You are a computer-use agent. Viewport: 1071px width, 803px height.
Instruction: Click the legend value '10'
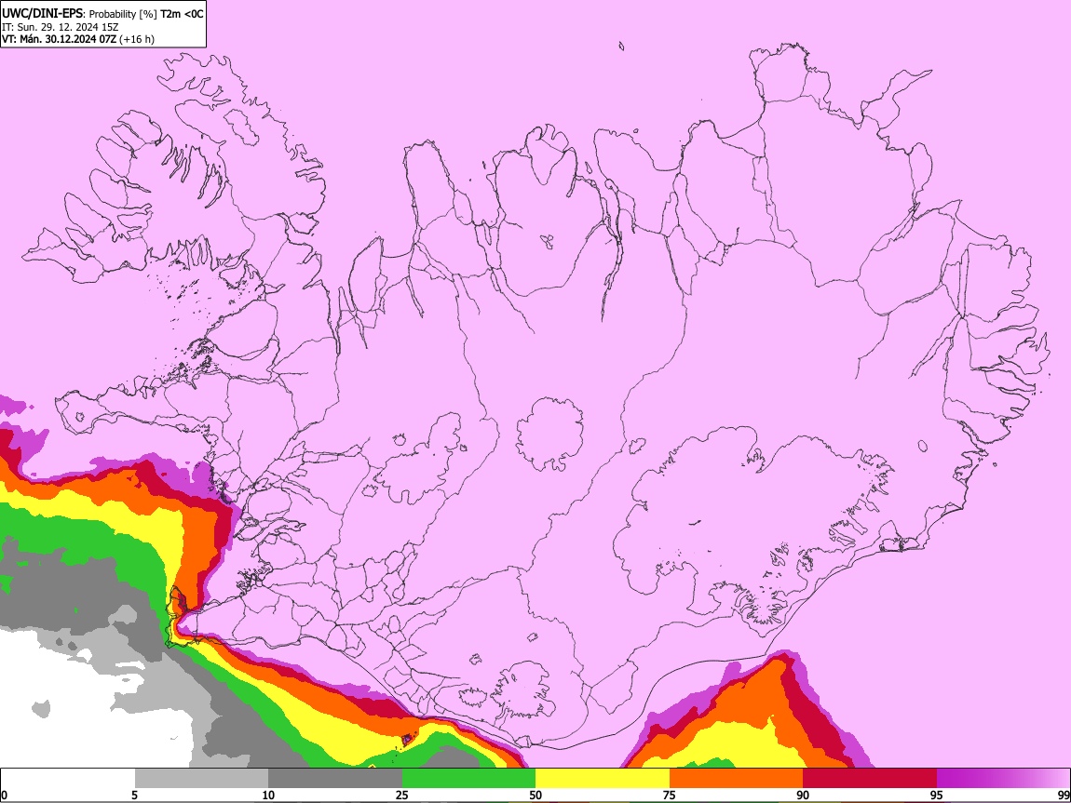coord(268,796)
